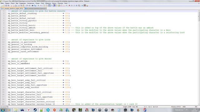Screen dimensions: 200x112
Task: Click the value 1000 of xp_battle_victory
Action: point(67,23)
